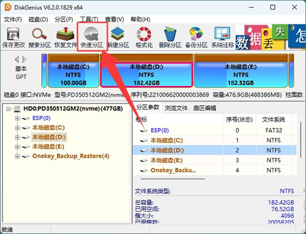
Task: Expand the ESP(0) tree node
Action: (17, 118)
